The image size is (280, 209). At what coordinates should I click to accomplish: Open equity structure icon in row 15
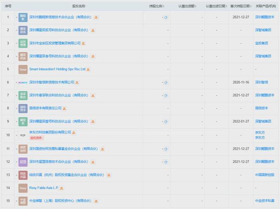pos(96,201)
